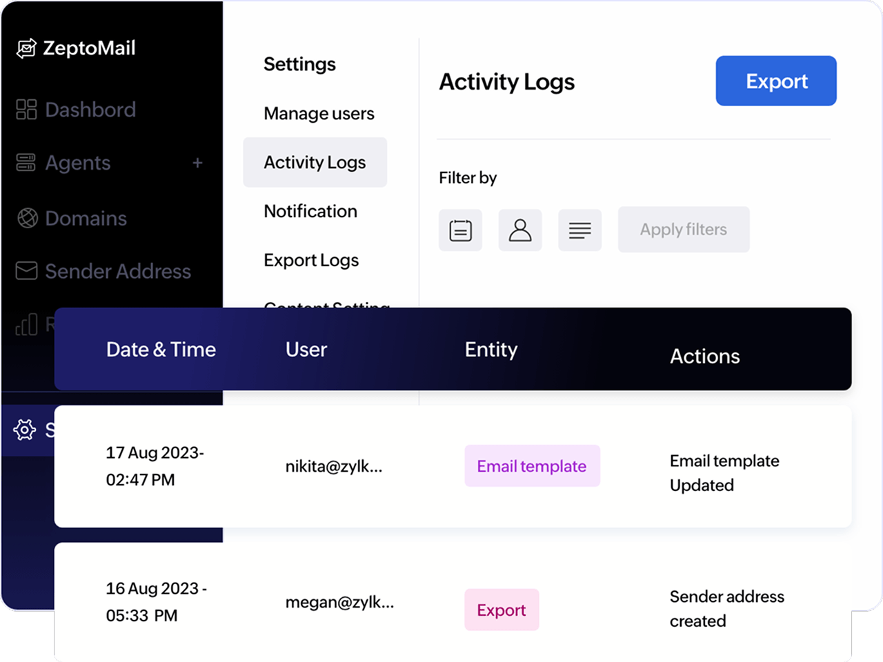883x662 pixels.
Task: Click the blue Export button
Action: 776,81
